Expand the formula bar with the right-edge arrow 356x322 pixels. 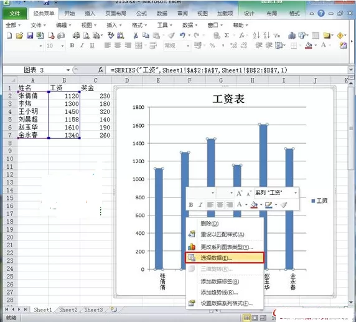click(351, 70)
